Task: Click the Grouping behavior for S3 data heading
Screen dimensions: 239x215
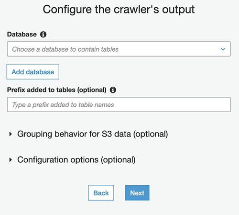Action: coord(93,134)
